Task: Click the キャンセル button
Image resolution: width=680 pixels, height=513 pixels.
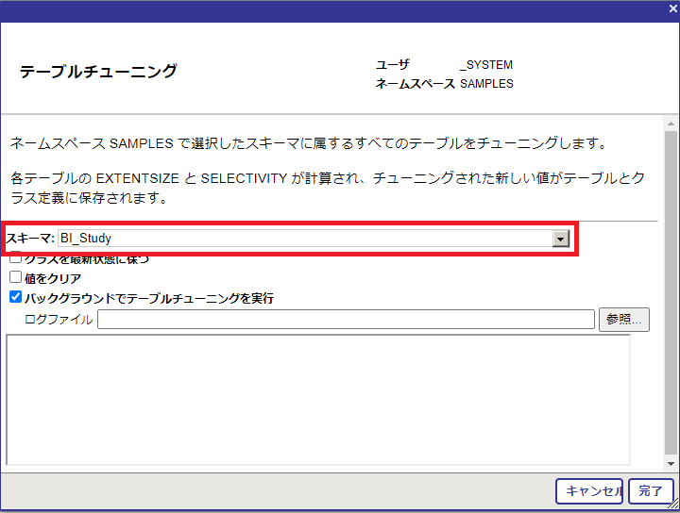Action: pyautogui.click(x=589, y=490)
